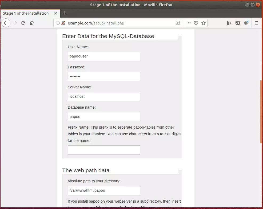263x209 pixels.
Task: Edit the absolute path field /var/www/html/papoo
Action: point(104,190)
